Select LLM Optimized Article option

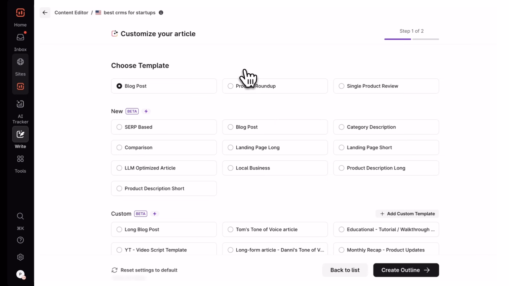pos(164,168)
